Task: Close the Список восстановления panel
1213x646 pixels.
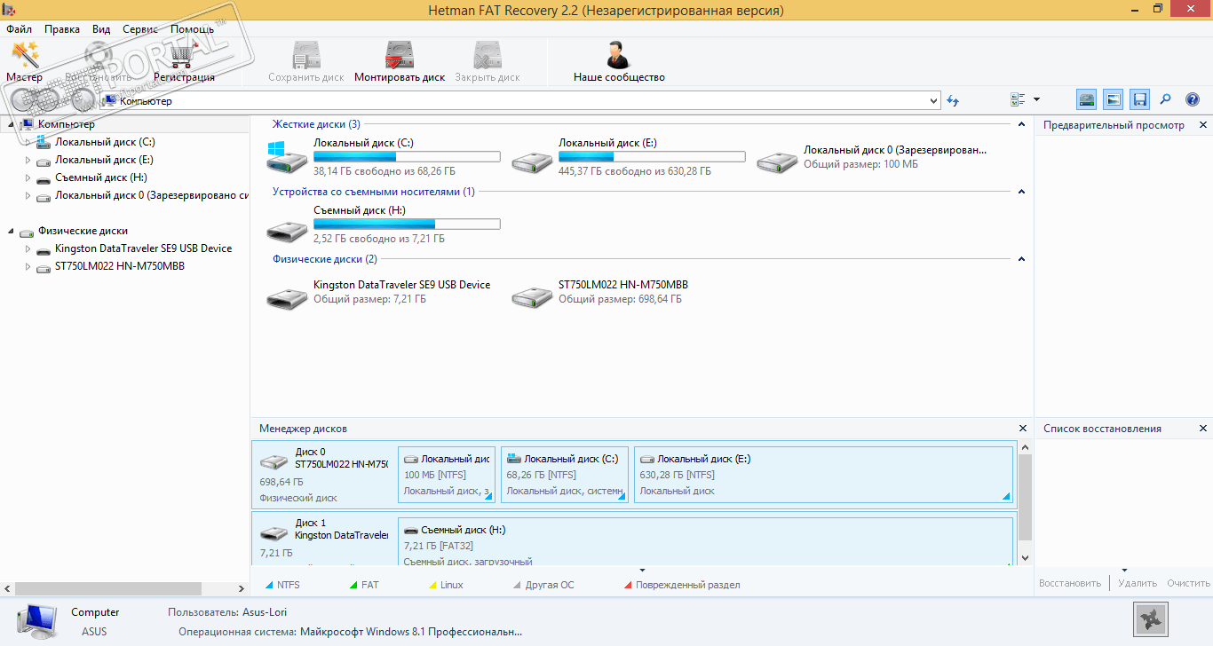Action: [x=1203, y=429]
